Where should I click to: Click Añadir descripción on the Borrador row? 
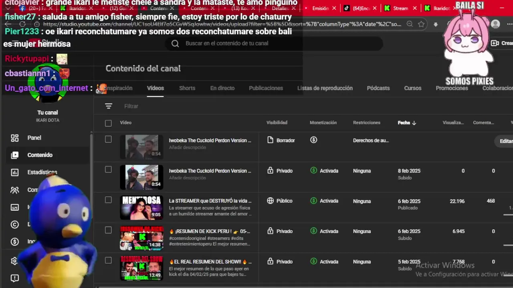(x=188, y=148)
